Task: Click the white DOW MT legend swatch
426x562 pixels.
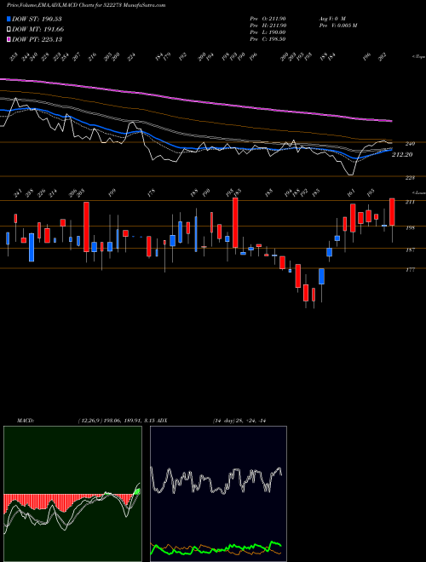Action: coord(9,29)
